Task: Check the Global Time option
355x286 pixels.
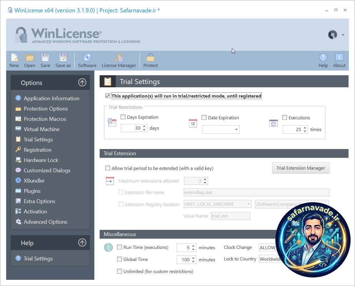Action: tap(119, 259)
